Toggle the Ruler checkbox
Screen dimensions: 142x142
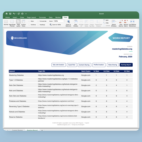29,21
